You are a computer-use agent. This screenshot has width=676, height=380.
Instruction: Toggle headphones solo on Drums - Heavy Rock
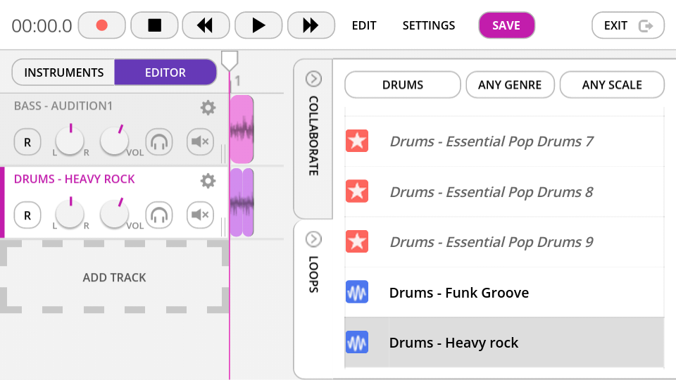[x=159, y=215]
